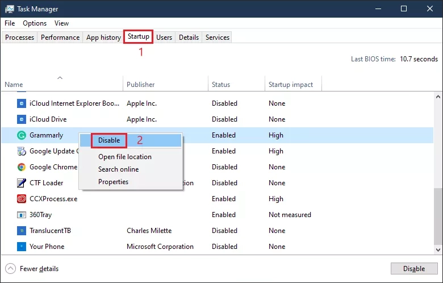Screen dimensions: 443x283
Task: Select the Your Phone entry name
Action: [x=47, y=247]
